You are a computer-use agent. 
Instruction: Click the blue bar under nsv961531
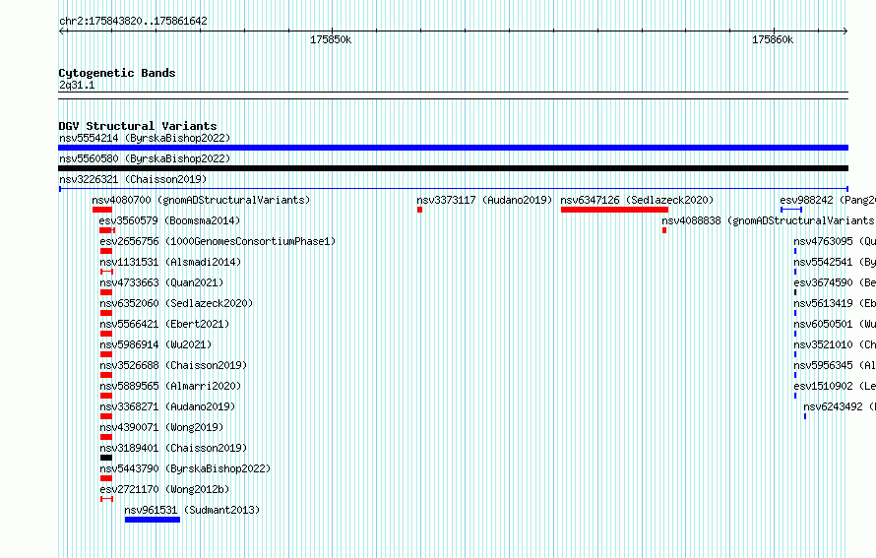[153, 520]
